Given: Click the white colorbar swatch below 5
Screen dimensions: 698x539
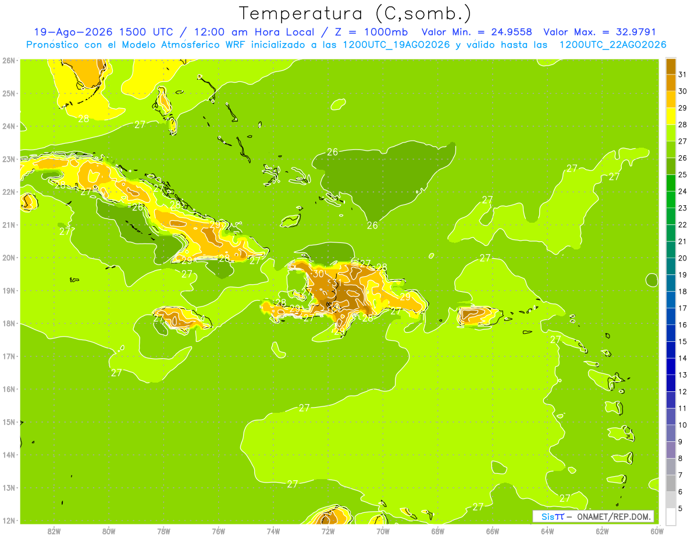Looking at the screenshot, I should click(x=671, y=516).
